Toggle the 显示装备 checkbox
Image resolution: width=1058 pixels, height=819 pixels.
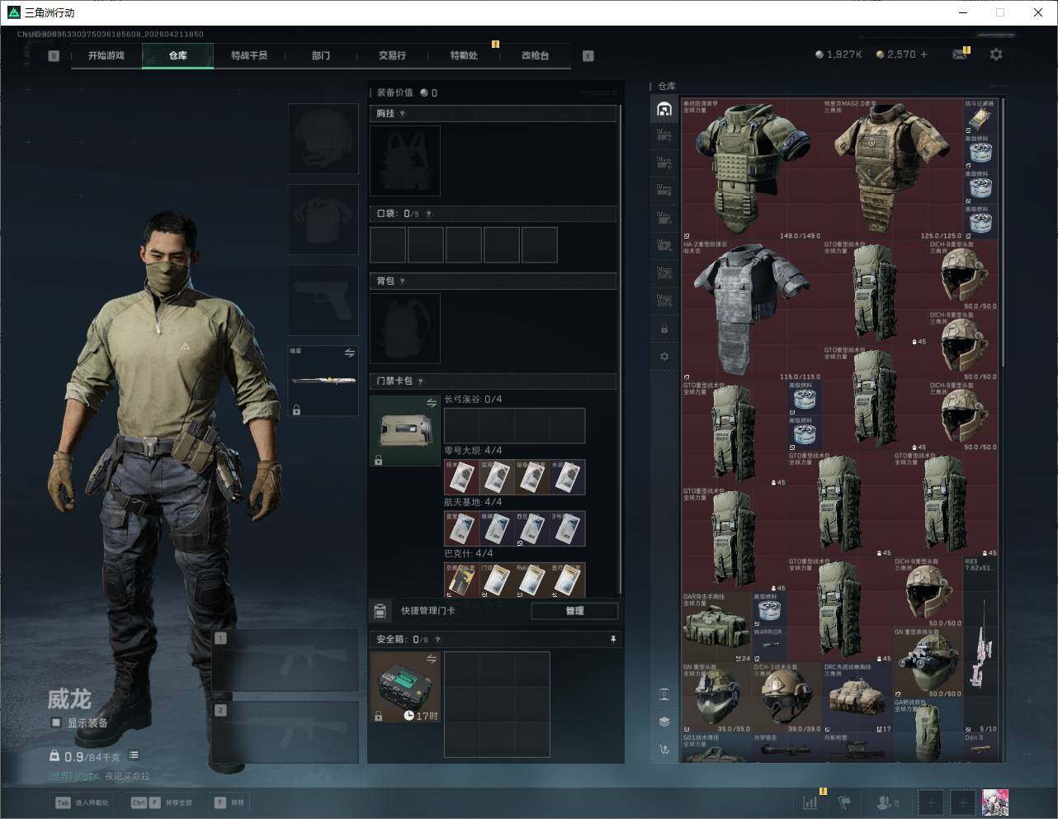click(x=56, y=722)
